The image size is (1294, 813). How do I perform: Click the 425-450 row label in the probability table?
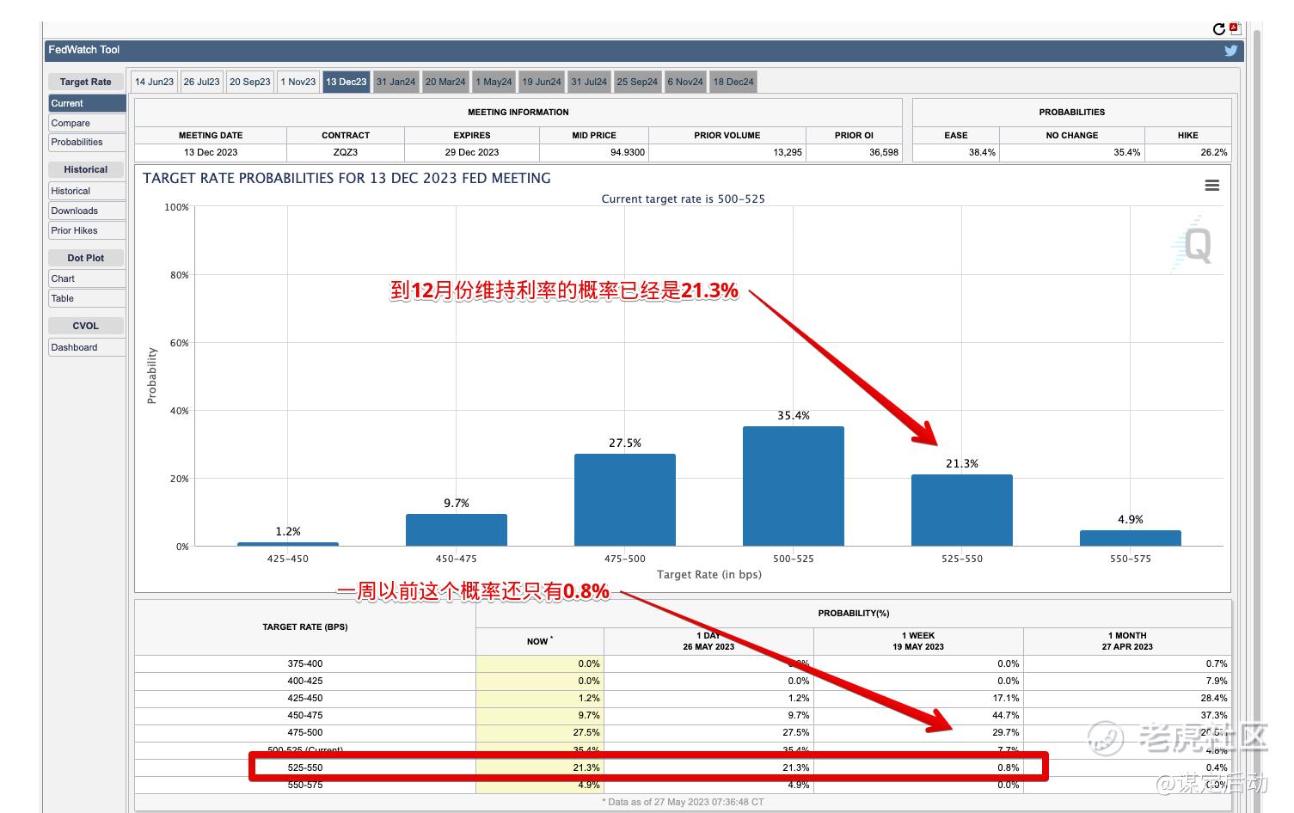(x=305, y=698)
